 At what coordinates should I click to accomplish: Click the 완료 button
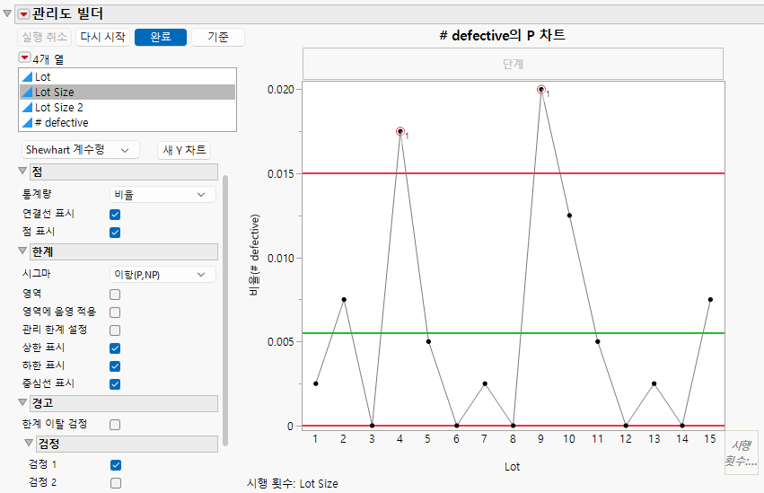point(161,37)
